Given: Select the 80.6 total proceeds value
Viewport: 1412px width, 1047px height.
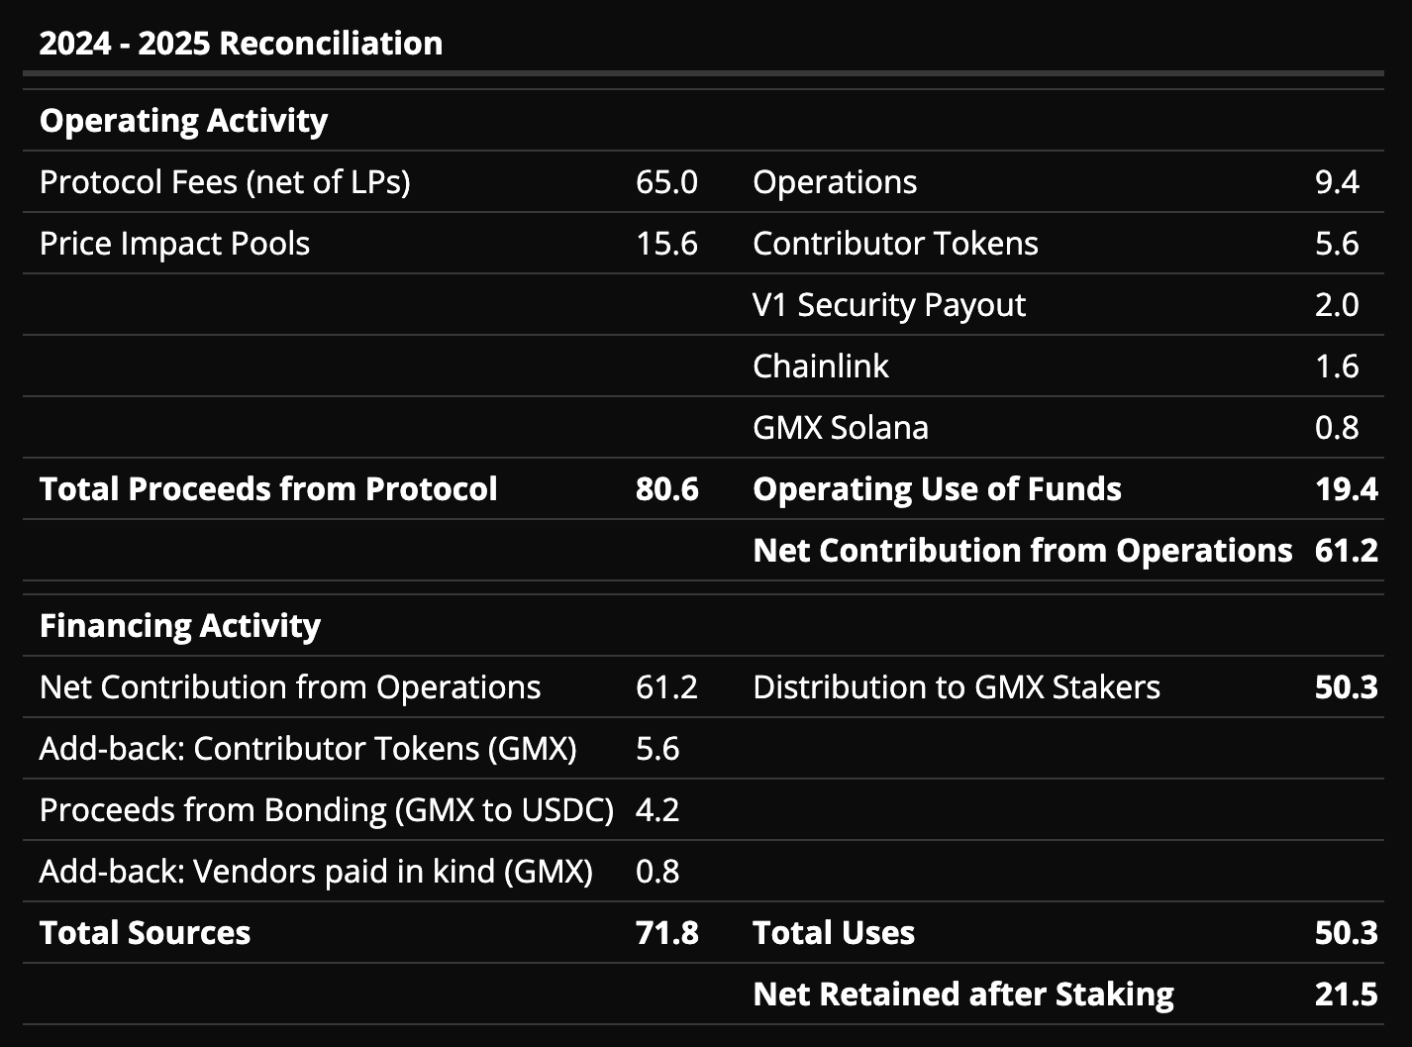Looking at the screenshot, I should (666, 489).
